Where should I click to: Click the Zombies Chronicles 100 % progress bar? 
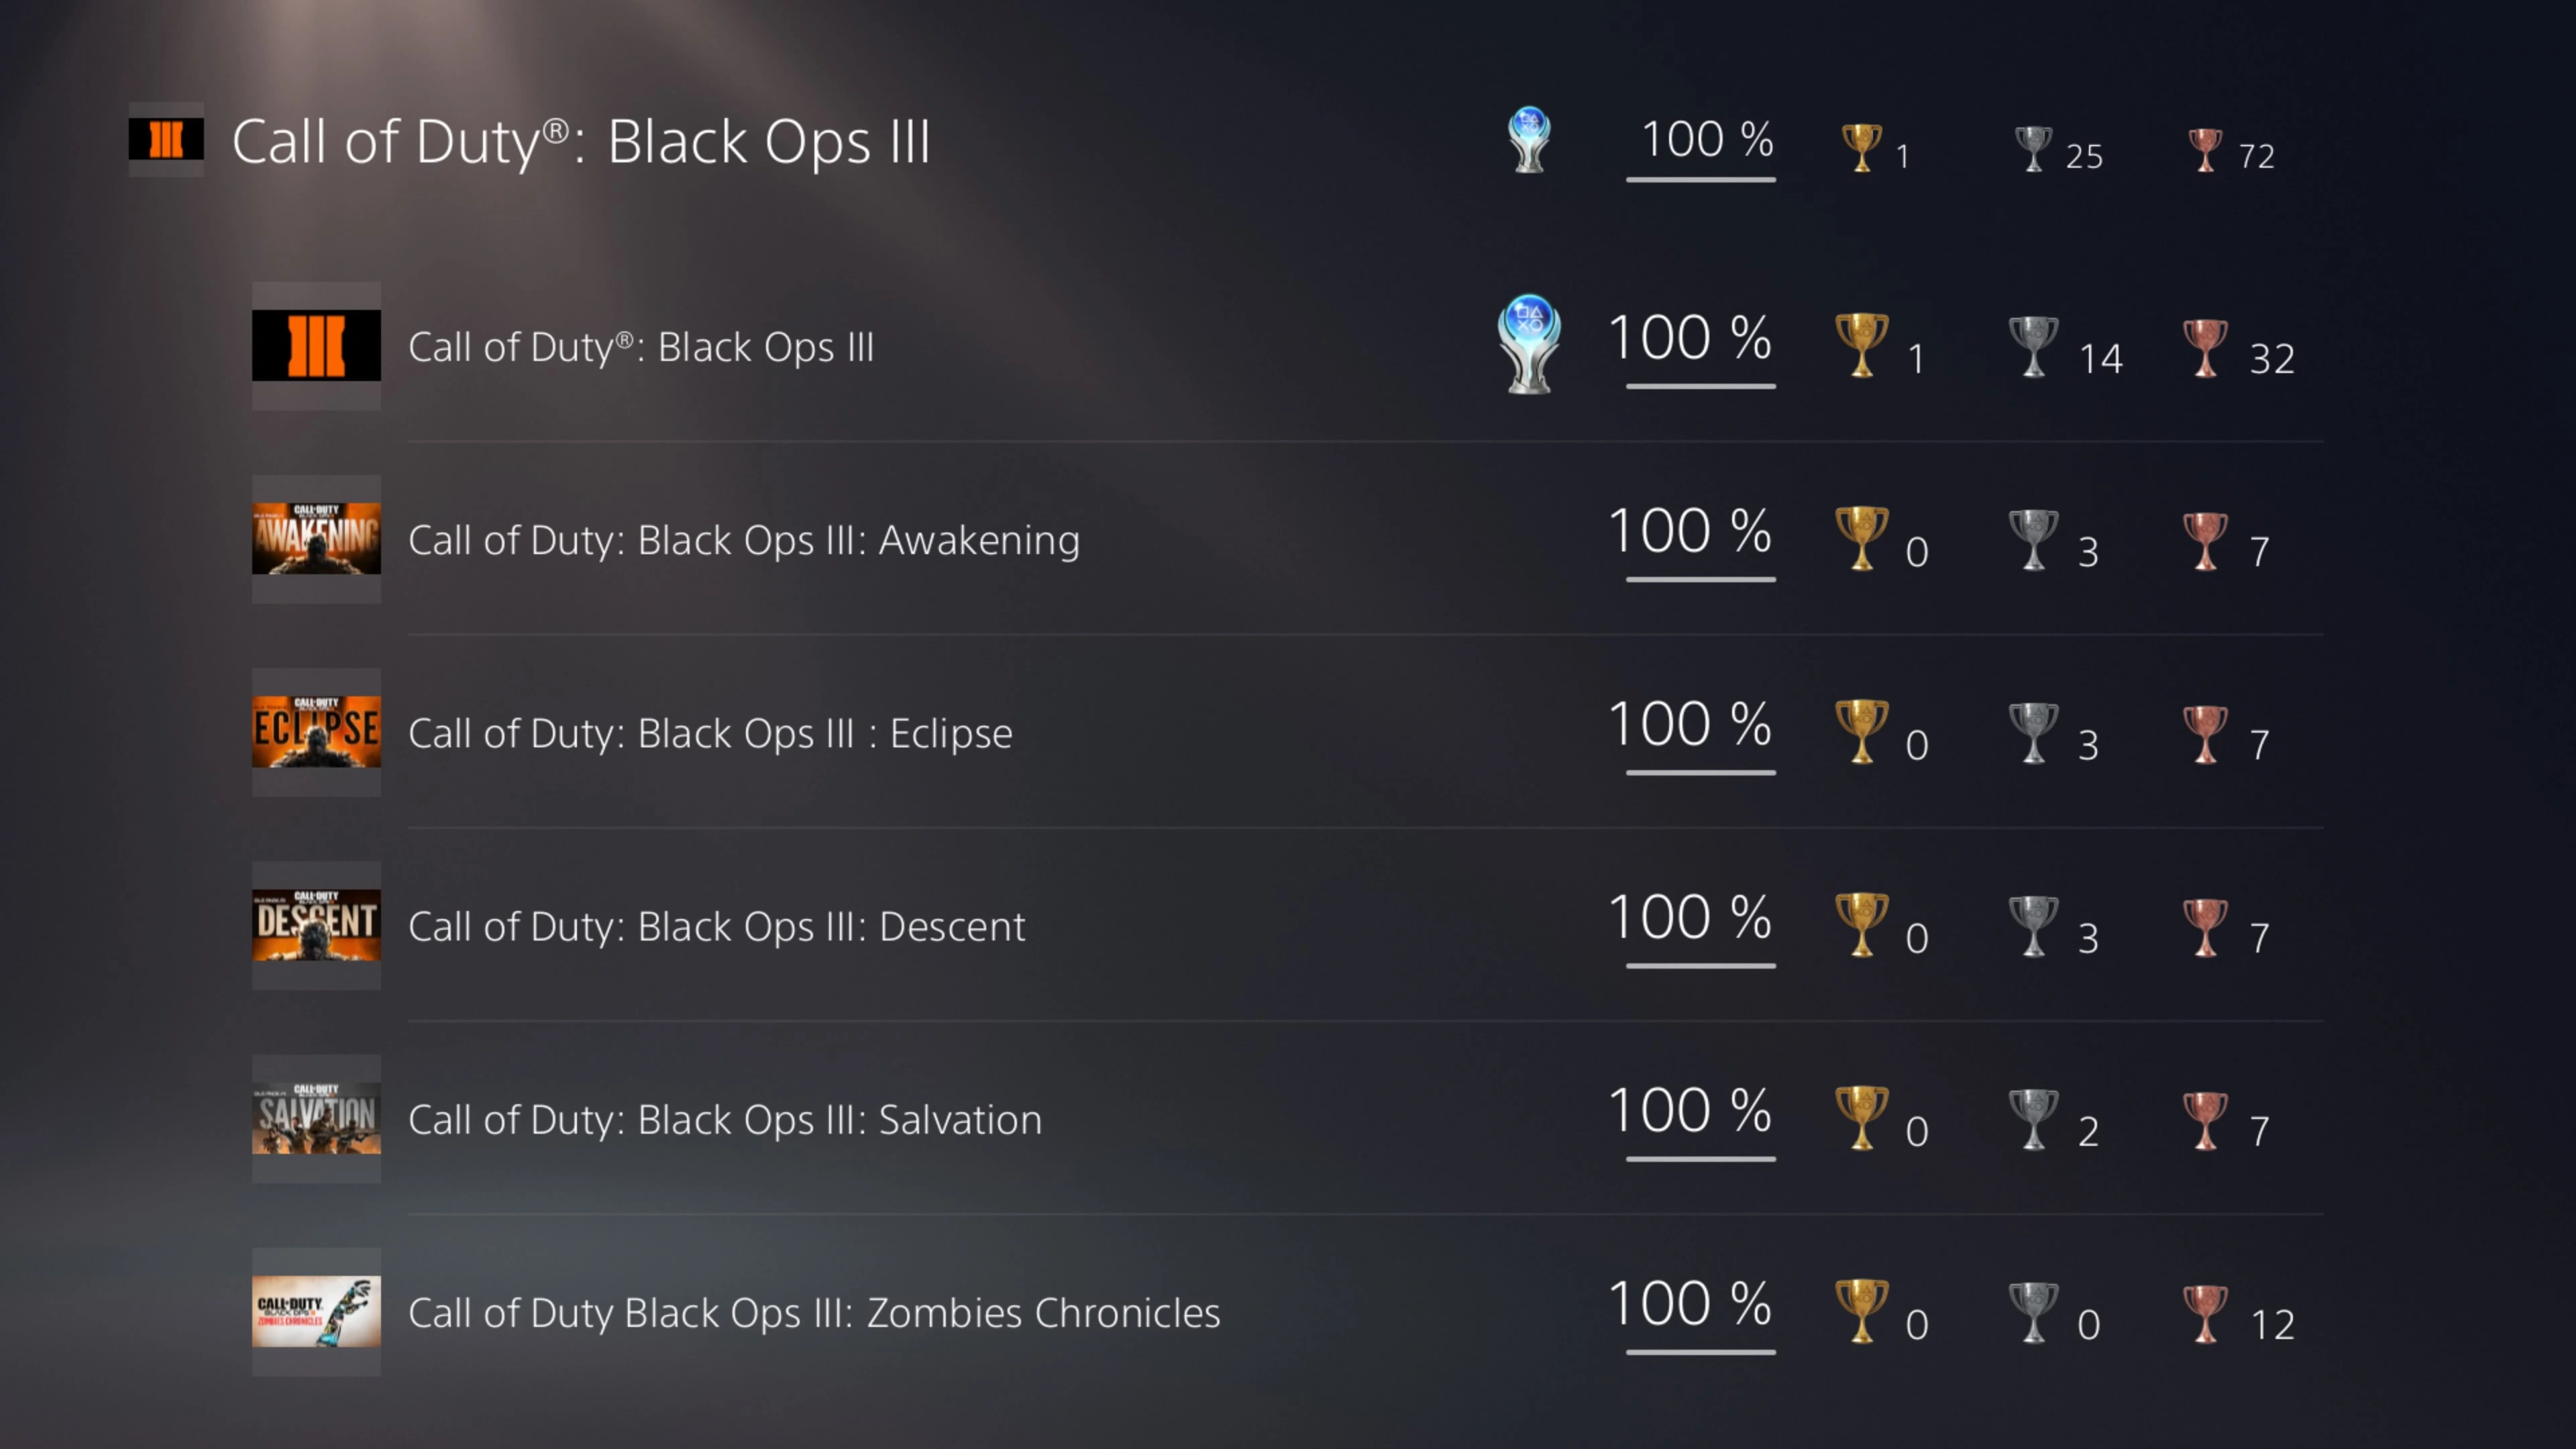(x=1700, y=1352)
